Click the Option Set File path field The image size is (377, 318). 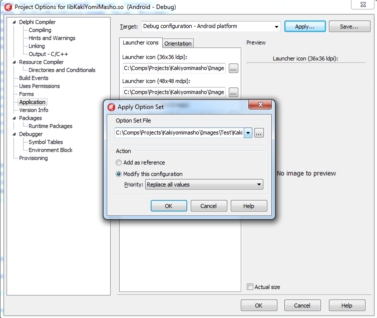click(x=179, y=133)
